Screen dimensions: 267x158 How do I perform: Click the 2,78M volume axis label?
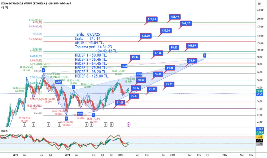pos(260,132)
